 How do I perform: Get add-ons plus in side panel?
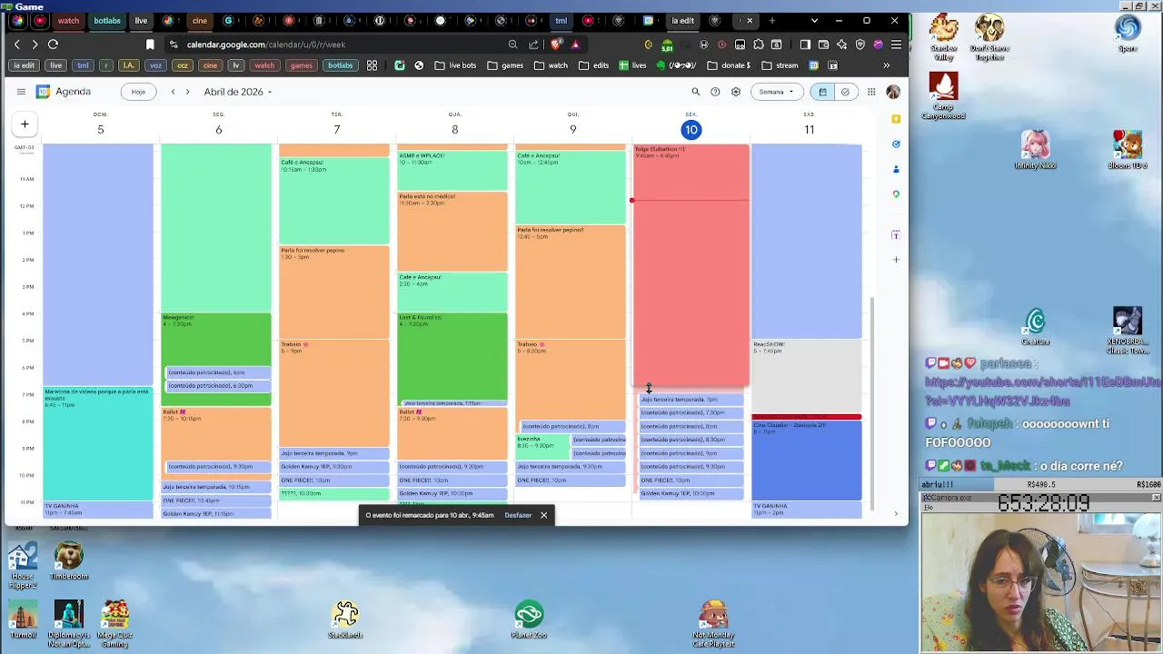(x=896, y=260)
